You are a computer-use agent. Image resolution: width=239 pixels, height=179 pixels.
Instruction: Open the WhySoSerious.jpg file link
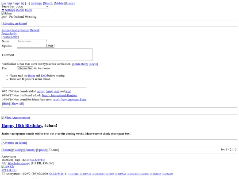click(x=19, y=164)
